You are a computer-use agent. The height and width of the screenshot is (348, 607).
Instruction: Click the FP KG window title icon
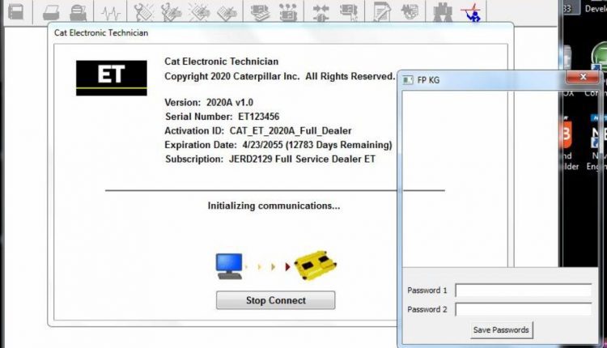(x=407, y=80)
